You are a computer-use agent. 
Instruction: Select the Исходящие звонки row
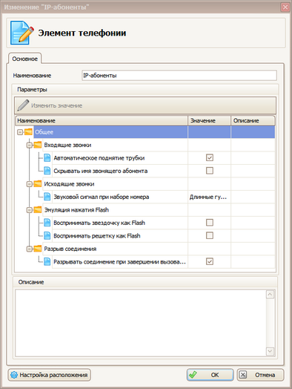tap(145, 184)
